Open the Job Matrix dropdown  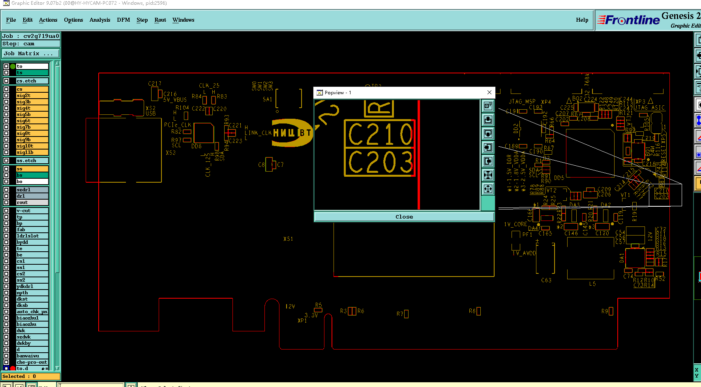pyautogui.click(x=31, y=54)
